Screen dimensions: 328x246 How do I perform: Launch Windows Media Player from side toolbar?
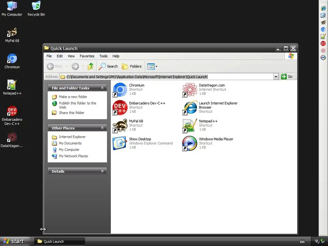click(323, 58)
